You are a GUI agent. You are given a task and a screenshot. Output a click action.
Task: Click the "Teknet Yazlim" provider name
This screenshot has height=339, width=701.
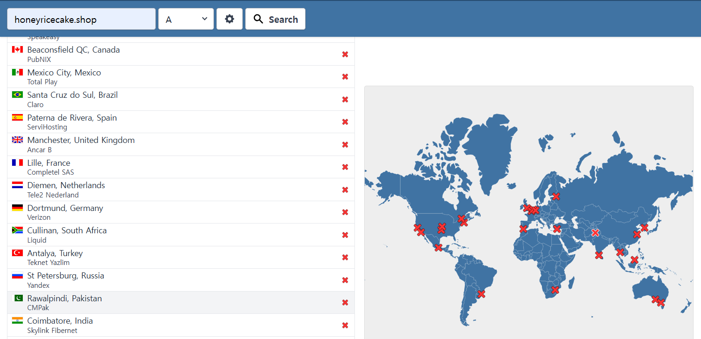pyautogui.click(x=48, y=263)
